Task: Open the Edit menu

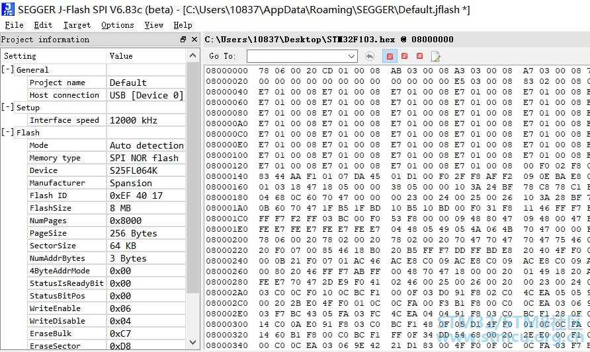Action: tap(43, 25)
